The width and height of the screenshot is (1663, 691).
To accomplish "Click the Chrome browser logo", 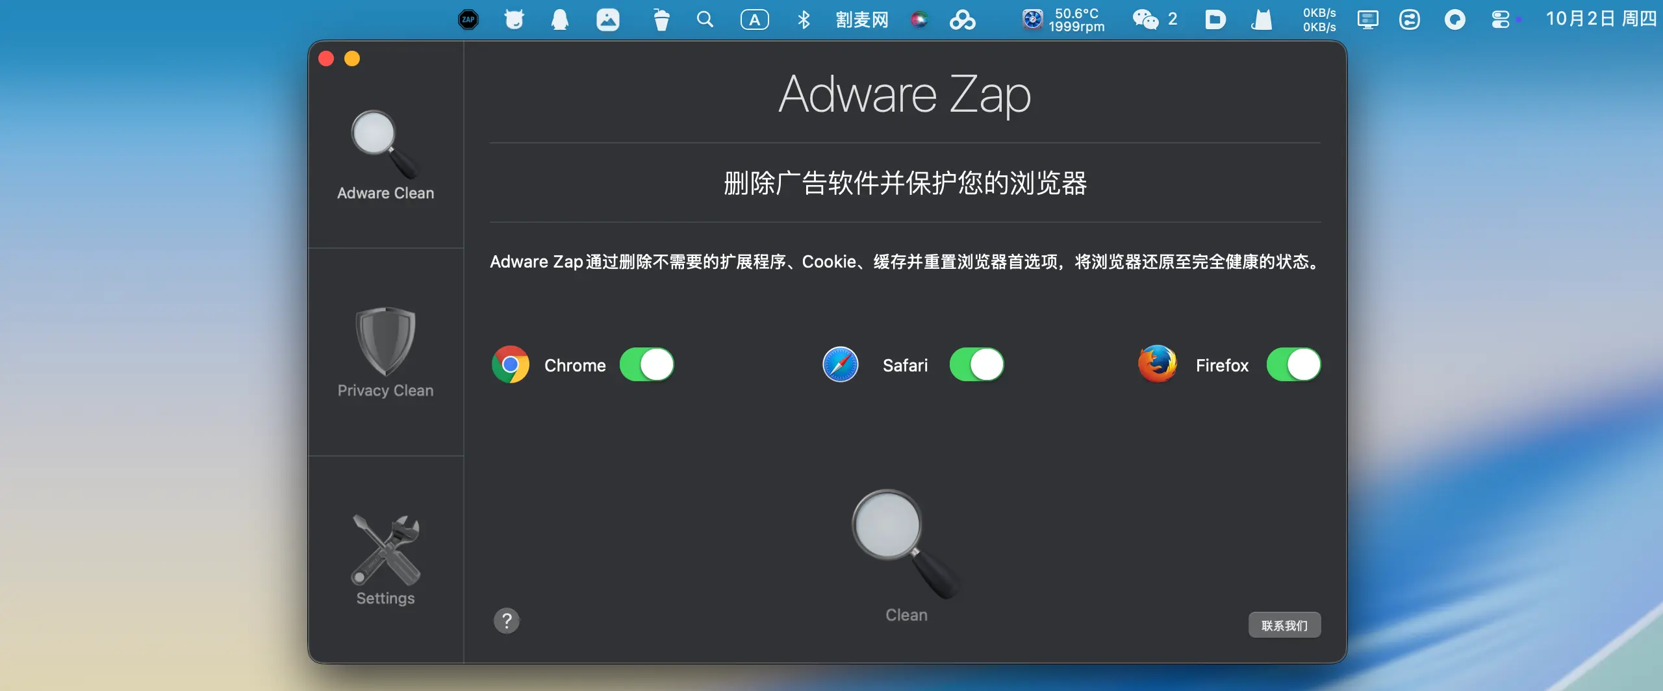I will pyautogui.click(x=511, y=365).
